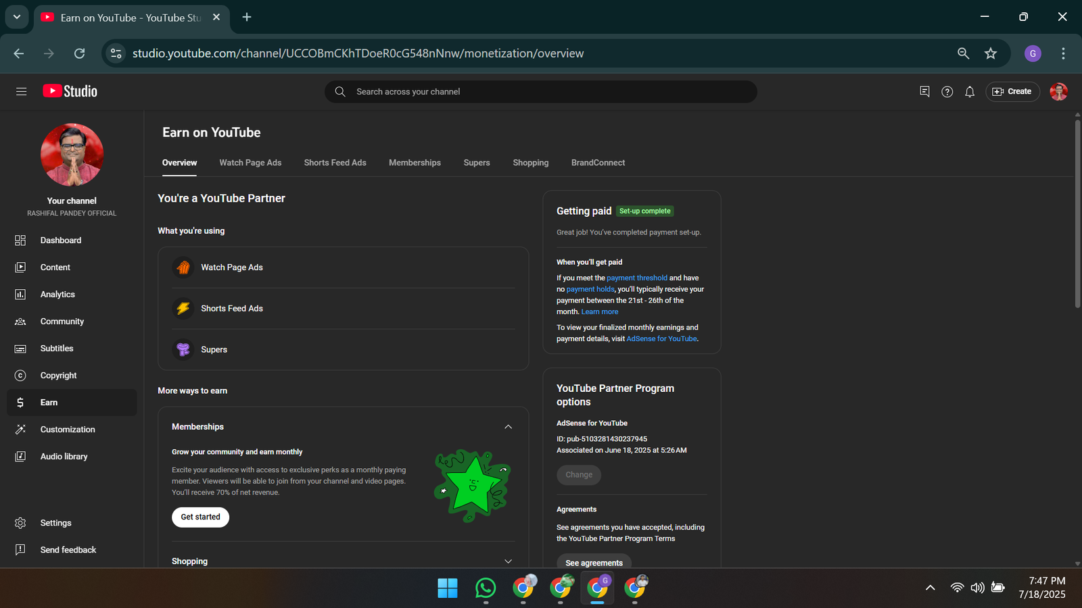Click the Set-up complete badge
Image resolution: width=1082 pixels, height=608 pixels.
645,211
